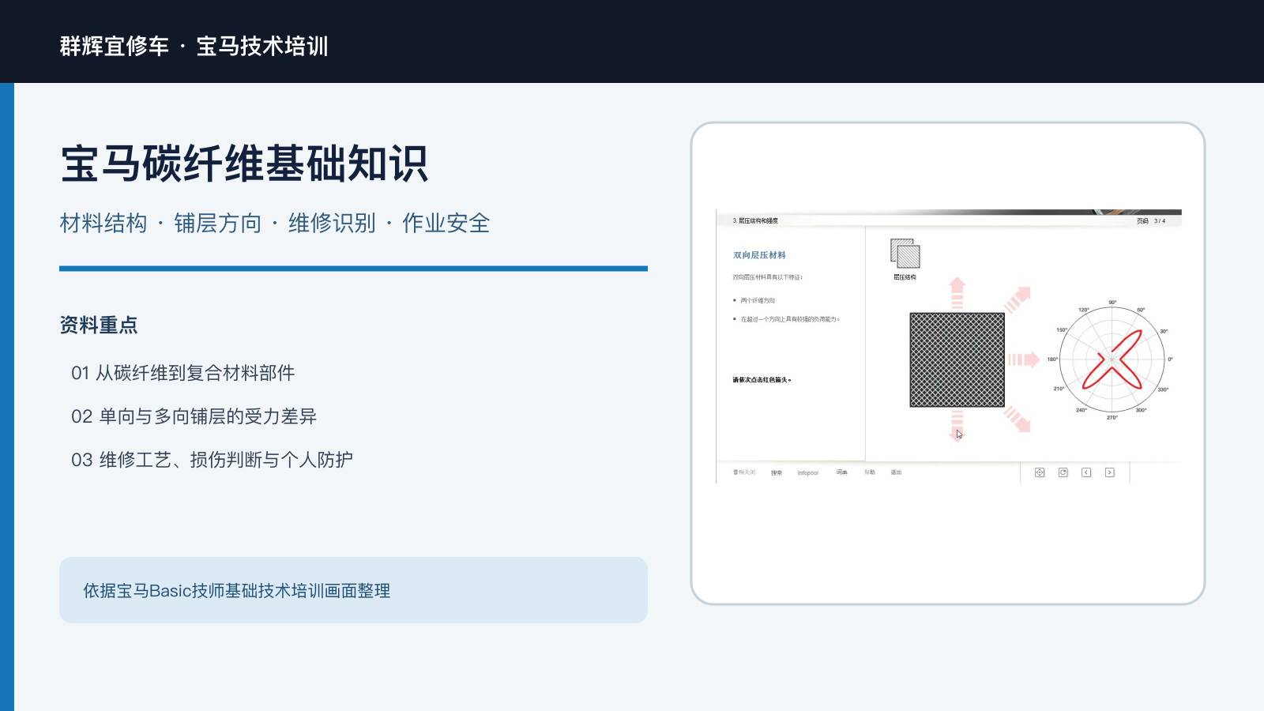The width and height of the screenshot is (1264, 711).
Task: Click the header text 群辉宜修车 · 宝马技术培训
Action: pyautogui.click(x=194, y=46)
